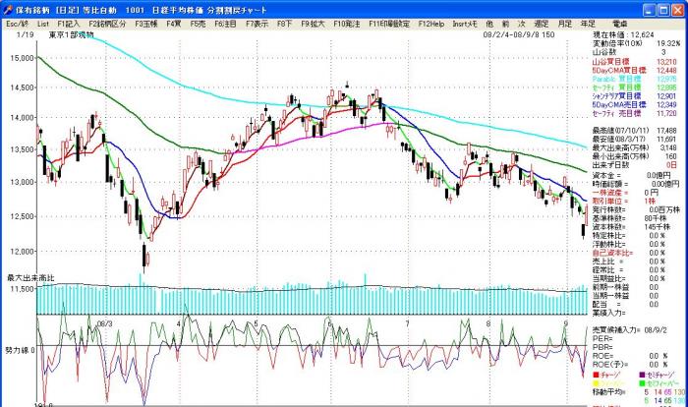Switch chart to monthly 月足
This screenshot has width=688, height=407.
[x=565, y=25]
